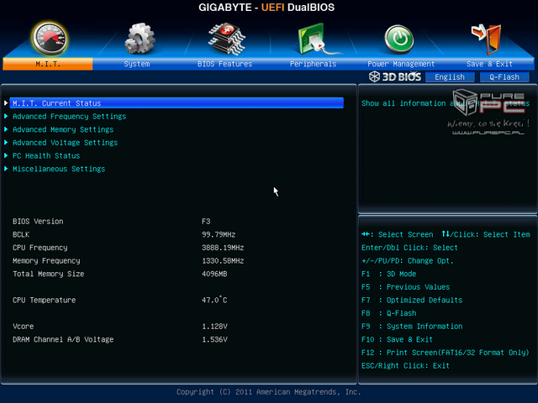Screen dimensions: 538x403
Task: Open Advanced Memory Settings submenu
Action: click(63, 129)
